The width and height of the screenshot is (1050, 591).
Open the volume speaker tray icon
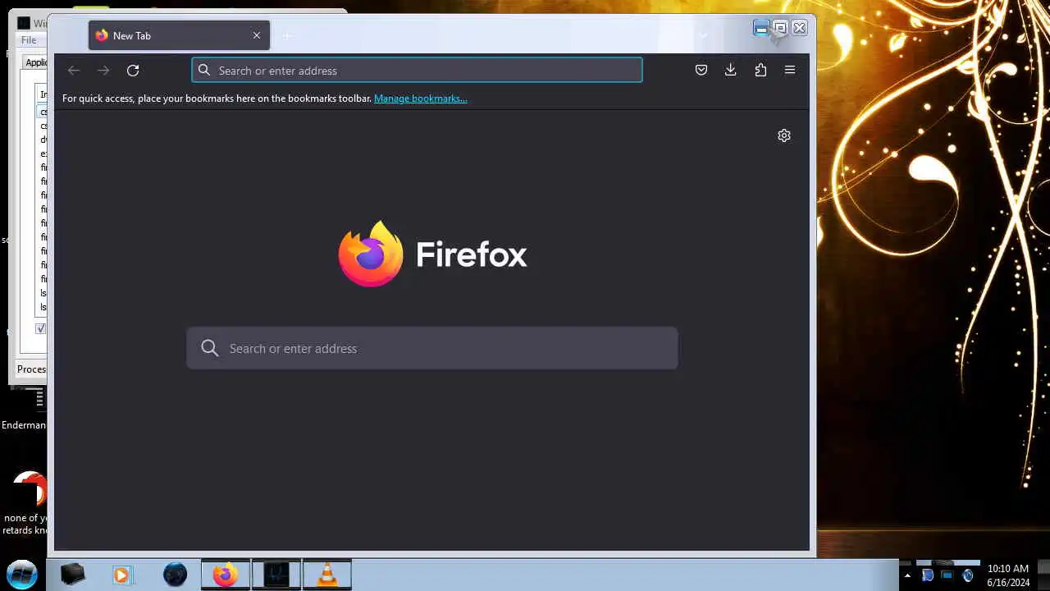point(967,575)
